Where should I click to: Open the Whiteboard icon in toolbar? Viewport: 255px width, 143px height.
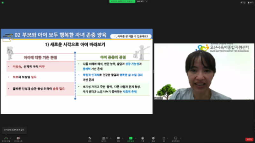click(x=174, y=139)
